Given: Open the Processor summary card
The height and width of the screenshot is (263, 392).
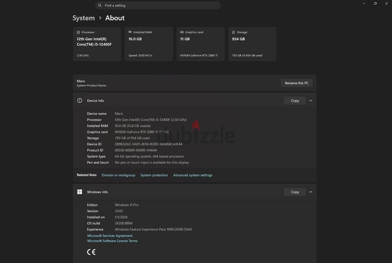Looking at the screenshot, I should [97, 44].
